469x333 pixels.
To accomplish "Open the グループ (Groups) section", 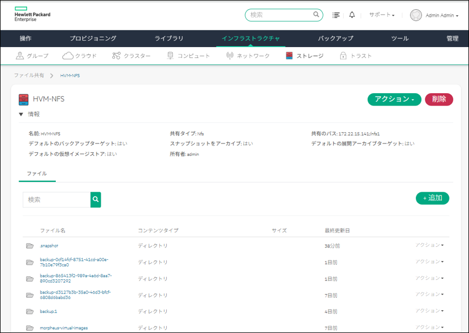I will click(x=32, y=56).
